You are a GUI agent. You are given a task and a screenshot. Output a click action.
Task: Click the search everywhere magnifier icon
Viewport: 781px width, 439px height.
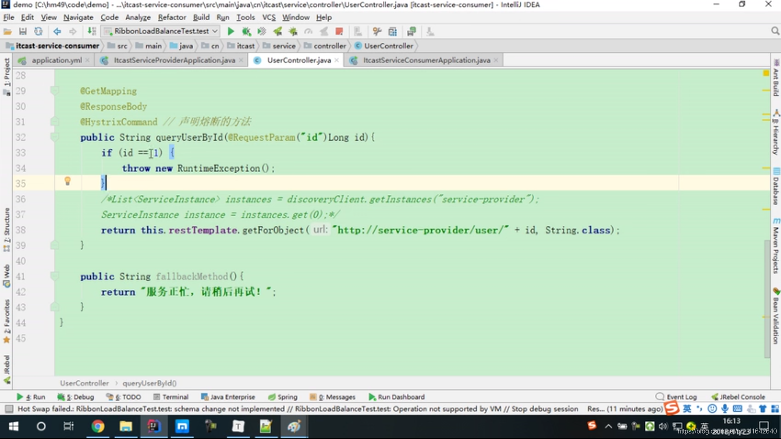[775, 31]
